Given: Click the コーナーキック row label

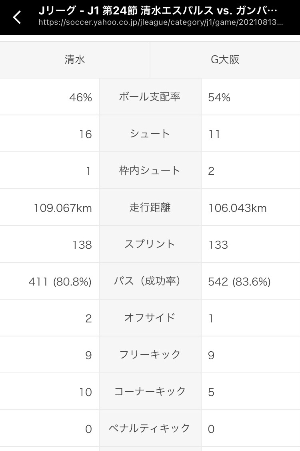Looking at the screenshot, I should coord(150,392).
